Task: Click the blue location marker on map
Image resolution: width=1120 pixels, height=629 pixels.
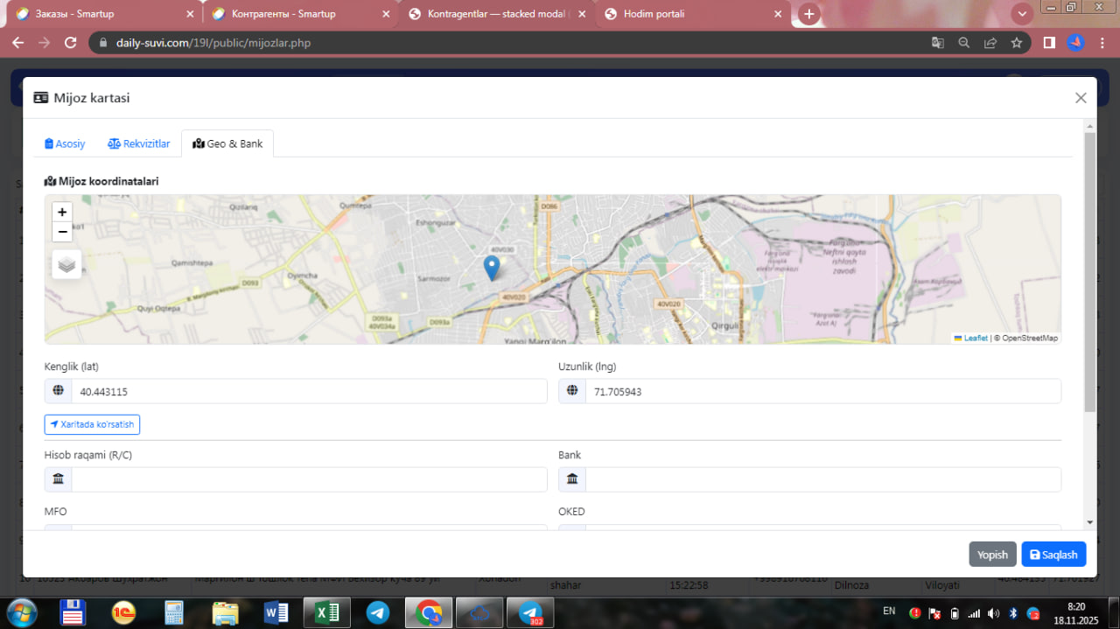Action: click(x=492, y=267)
